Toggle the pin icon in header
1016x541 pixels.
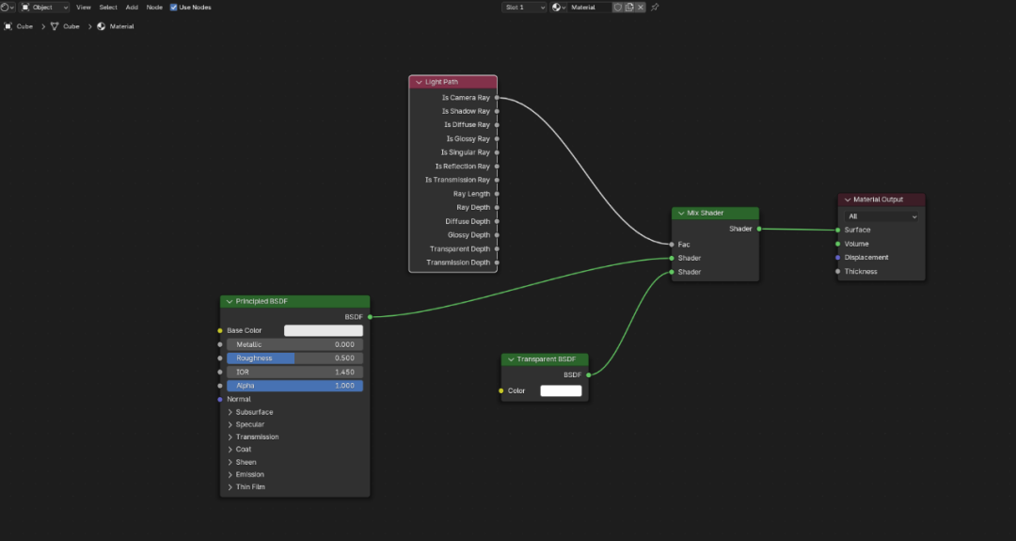(655, 8)
